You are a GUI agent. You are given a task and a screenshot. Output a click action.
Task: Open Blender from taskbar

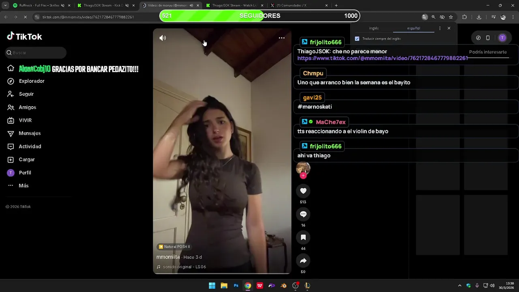tap(283, 286)
